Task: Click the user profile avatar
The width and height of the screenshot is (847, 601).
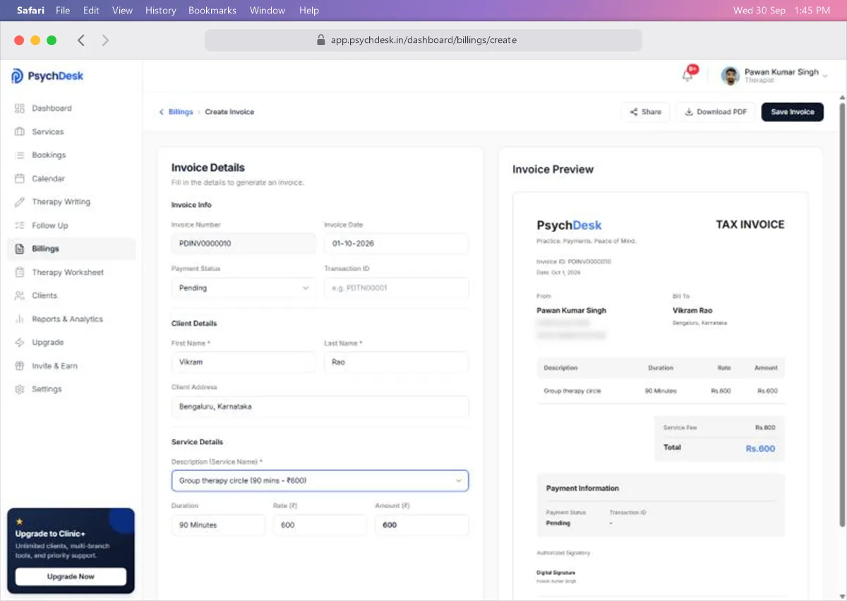Action: pyautogui.click(x=730, y=75)
